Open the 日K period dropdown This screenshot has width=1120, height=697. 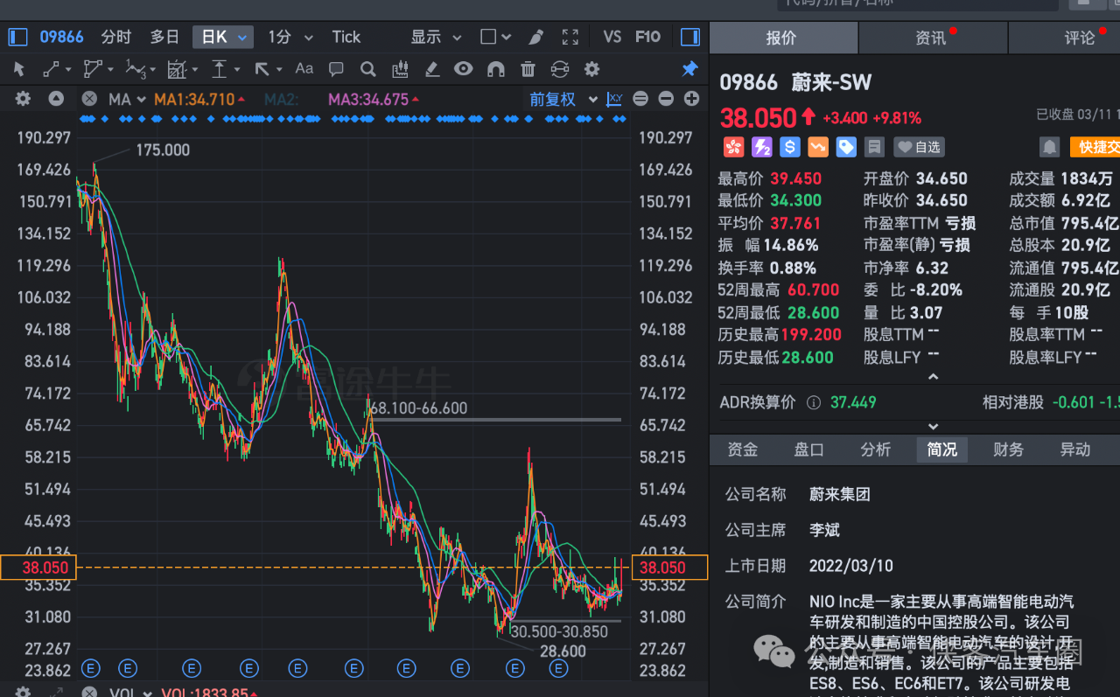223,37
